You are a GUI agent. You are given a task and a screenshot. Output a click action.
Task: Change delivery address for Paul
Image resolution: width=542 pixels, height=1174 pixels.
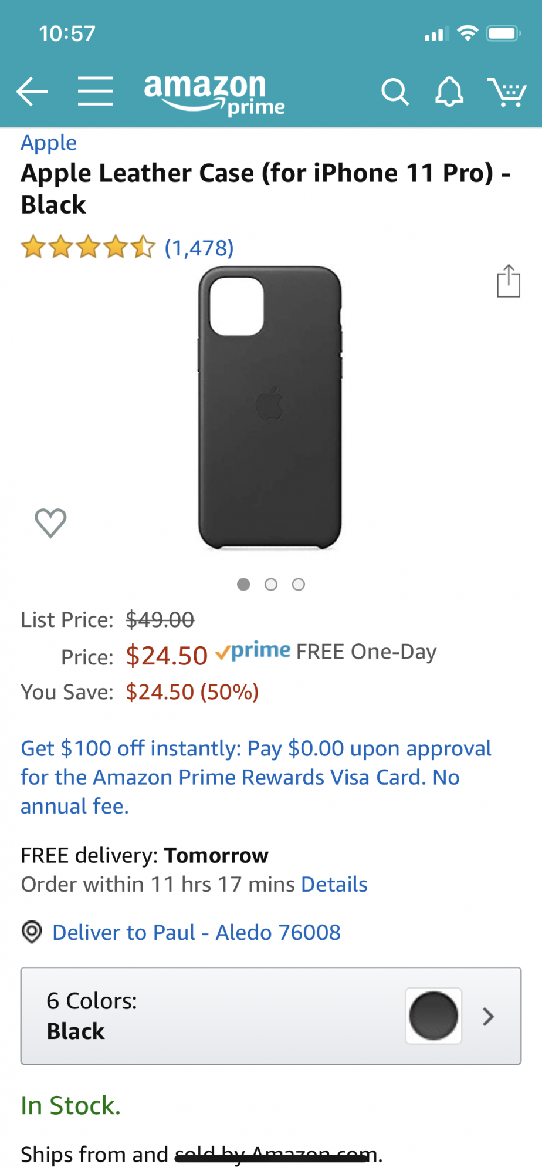click(x=196, y=932)
